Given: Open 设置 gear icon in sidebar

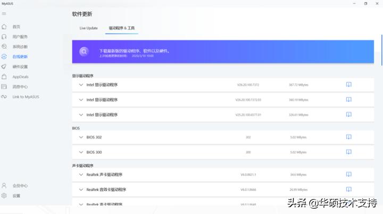Looking at the screenshot, I should (4, 195).
